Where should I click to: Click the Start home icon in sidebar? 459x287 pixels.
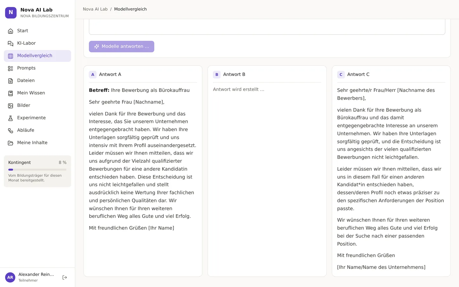11,31
